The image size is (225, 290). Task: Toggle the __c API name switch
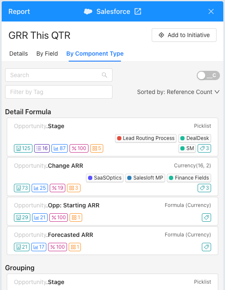pos(208,75)
